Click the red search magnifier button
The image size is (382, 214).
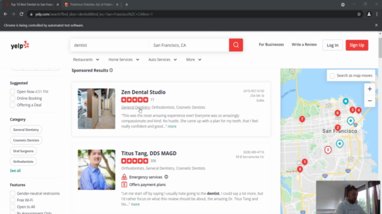[x=236, y=45]
